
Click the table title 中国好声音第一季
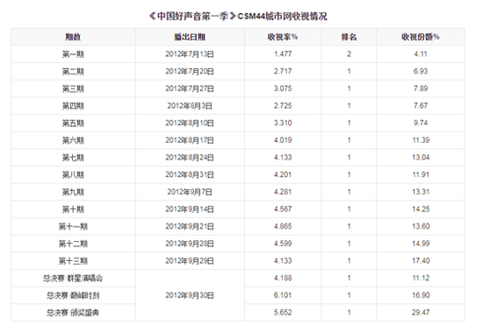[x=192, y=16]
